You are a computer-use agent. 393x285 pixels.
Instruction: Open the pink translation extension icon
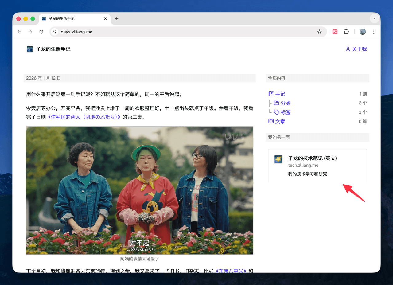click(x=335, y=32)
